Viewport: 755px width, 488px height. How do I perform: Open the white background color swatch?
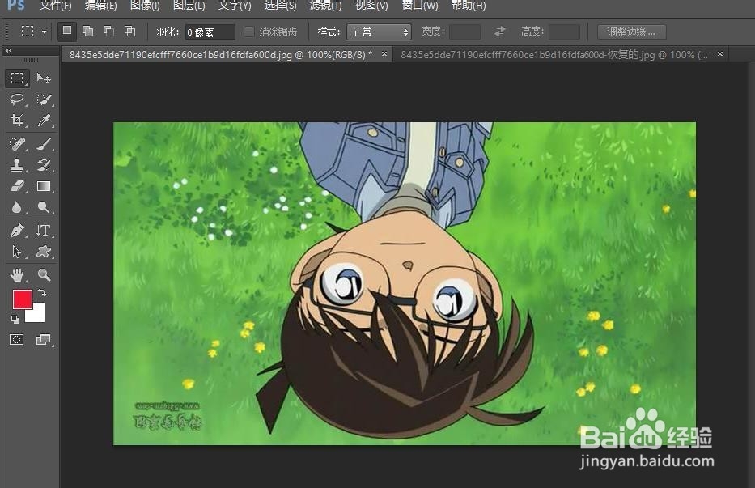click(x=37, y=314)
